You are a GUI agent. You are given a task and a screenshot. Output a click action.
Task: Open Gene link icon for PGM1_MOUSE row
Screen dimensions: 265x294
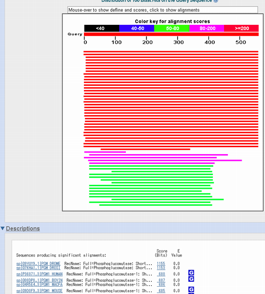pos(191,289)
